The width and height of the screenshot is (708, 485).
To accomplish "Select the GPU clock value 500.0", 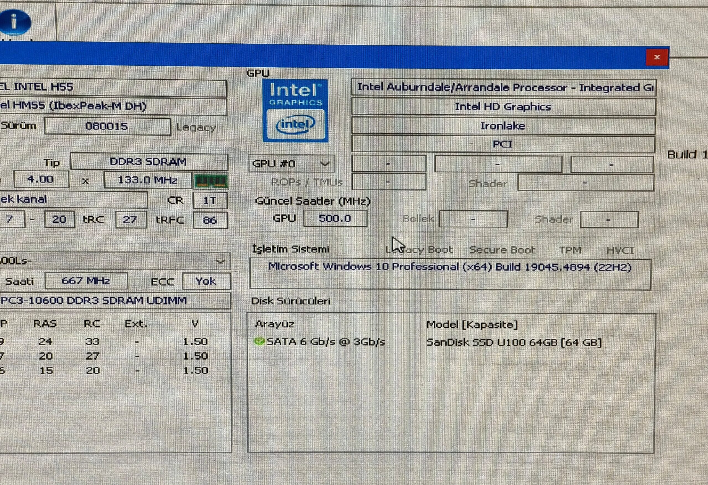I will [x=335, y=219].
